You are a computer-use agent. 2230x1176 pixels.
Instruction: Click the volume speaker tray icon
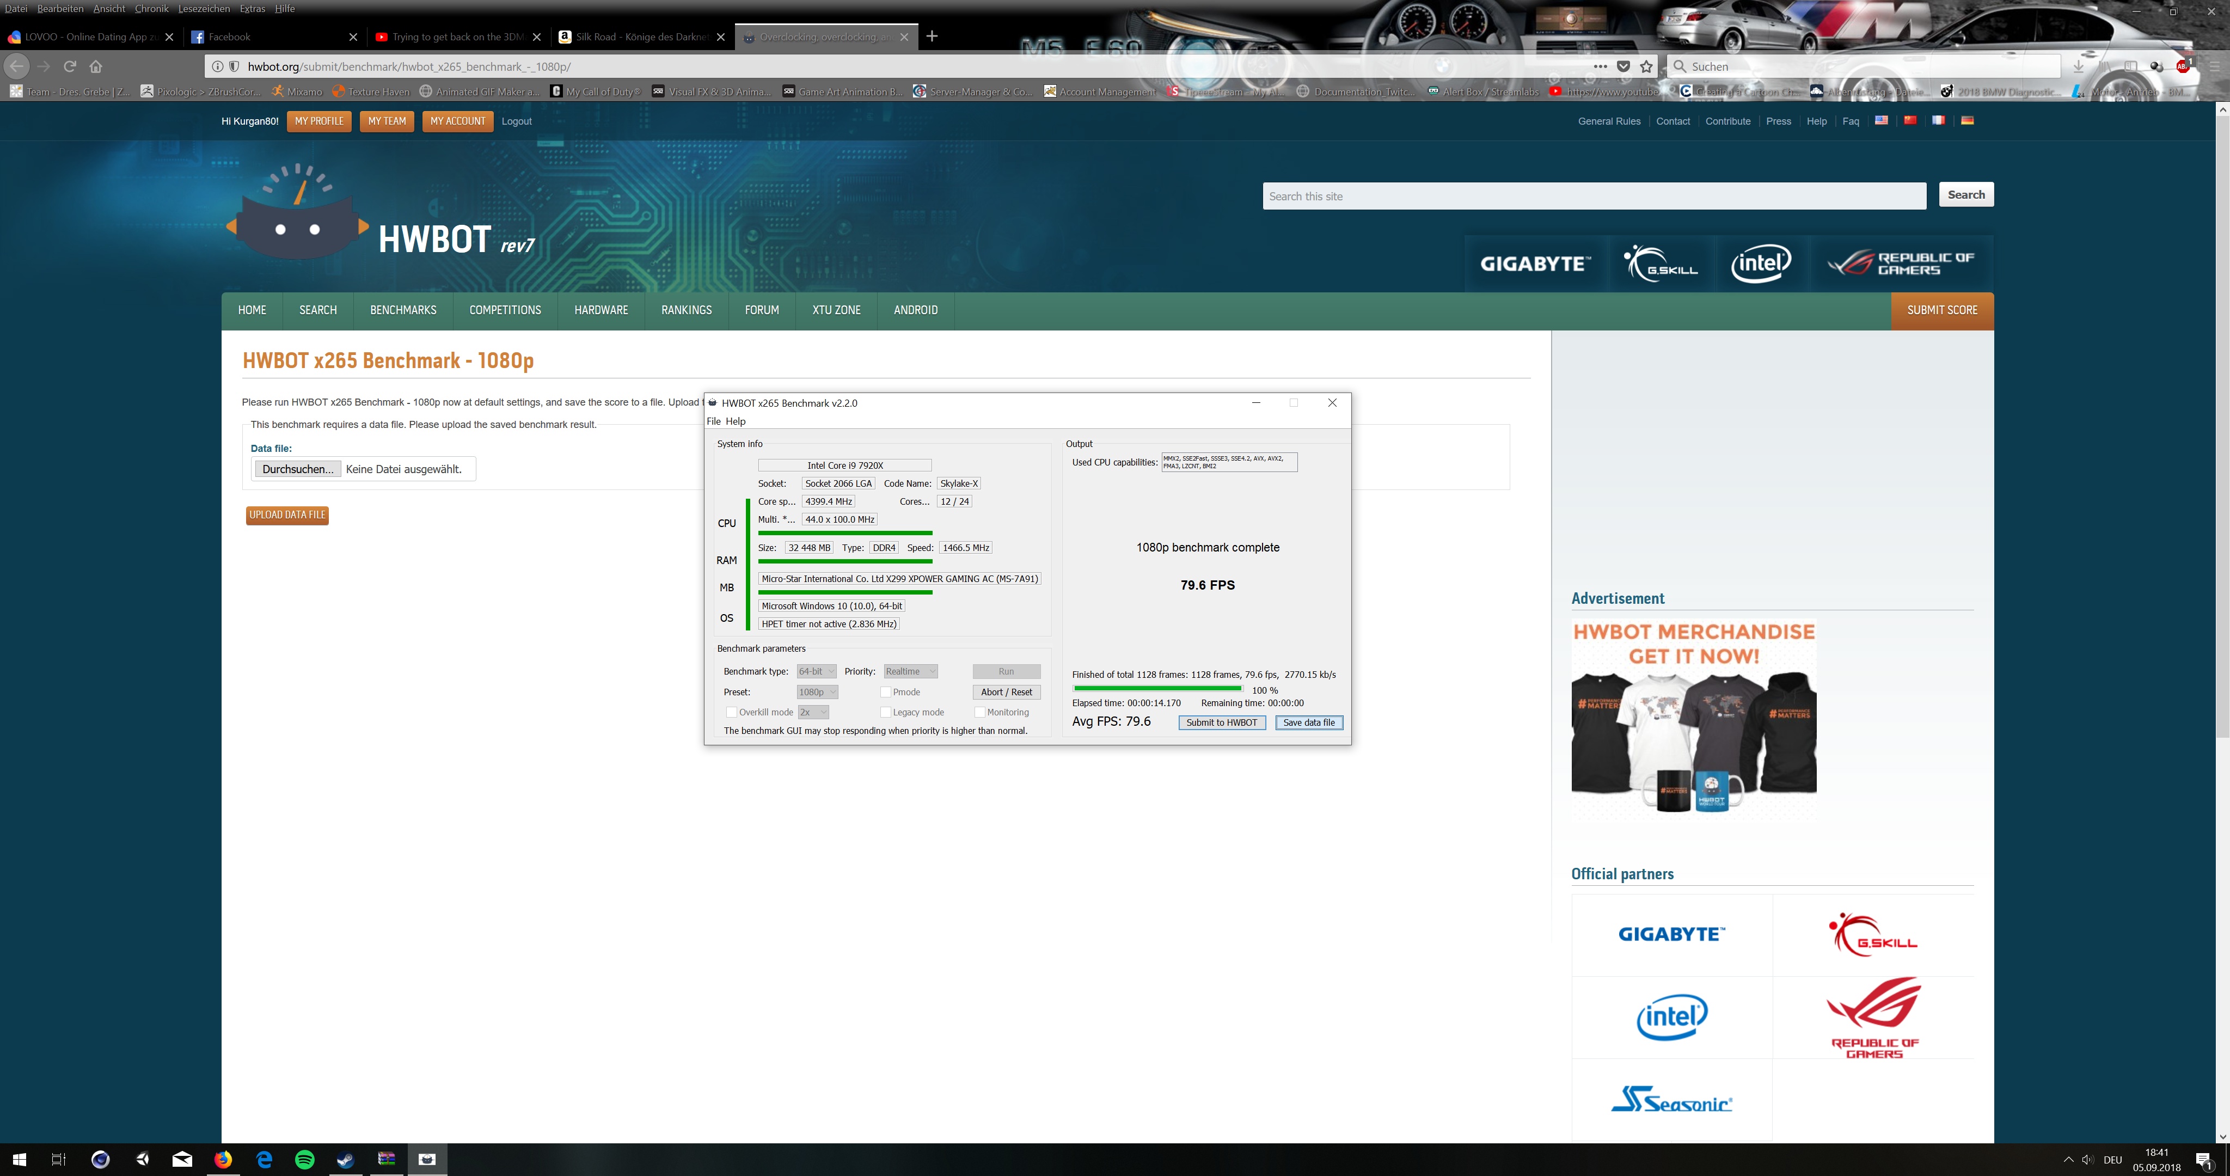(2087, 1160)
